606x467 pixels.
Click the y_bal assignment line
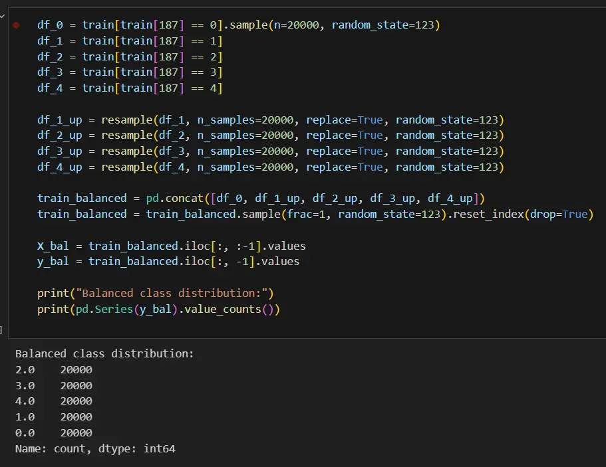point(168,261)
